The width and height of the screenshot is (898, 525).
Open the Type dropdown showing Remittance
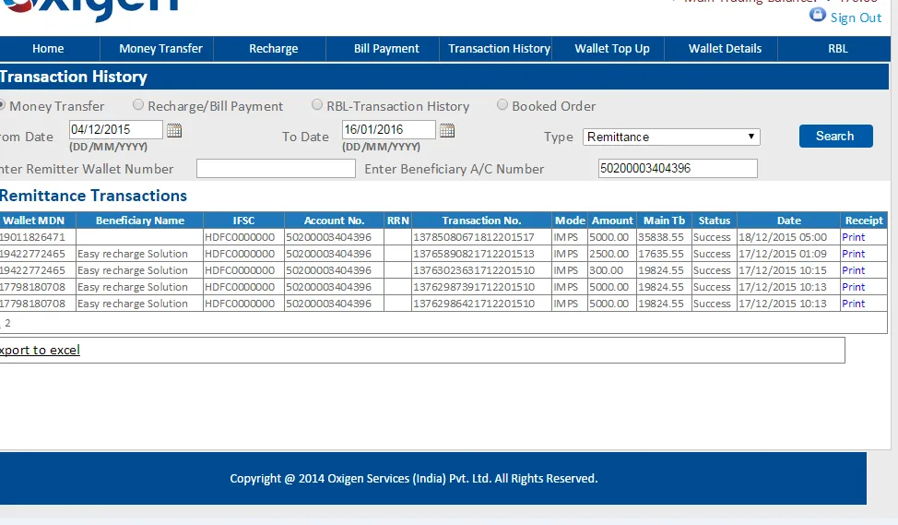coord(671,137)
